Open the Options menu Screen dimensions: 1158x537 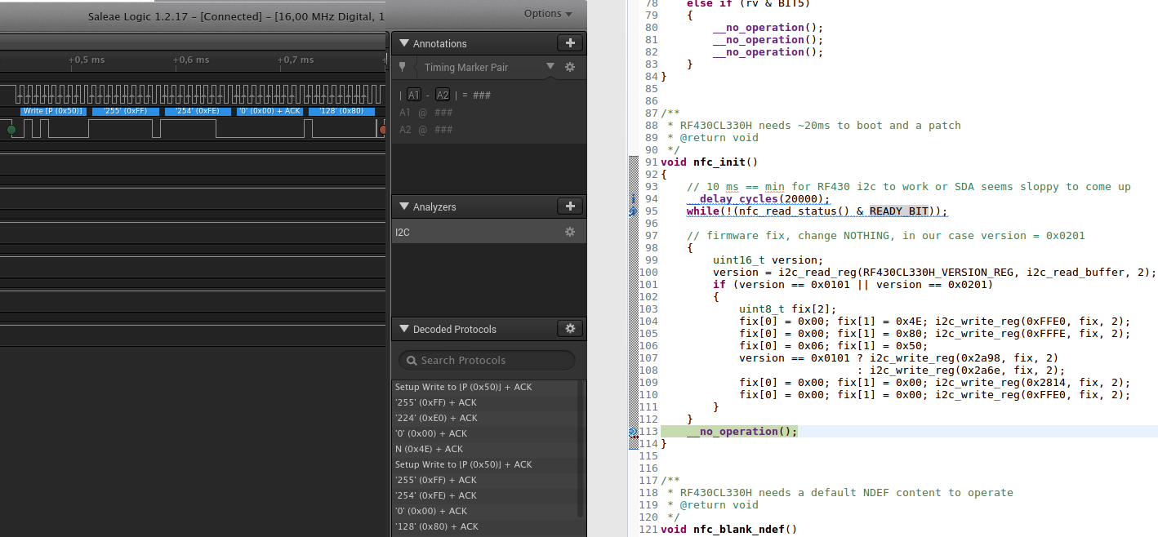pos(548,13)
